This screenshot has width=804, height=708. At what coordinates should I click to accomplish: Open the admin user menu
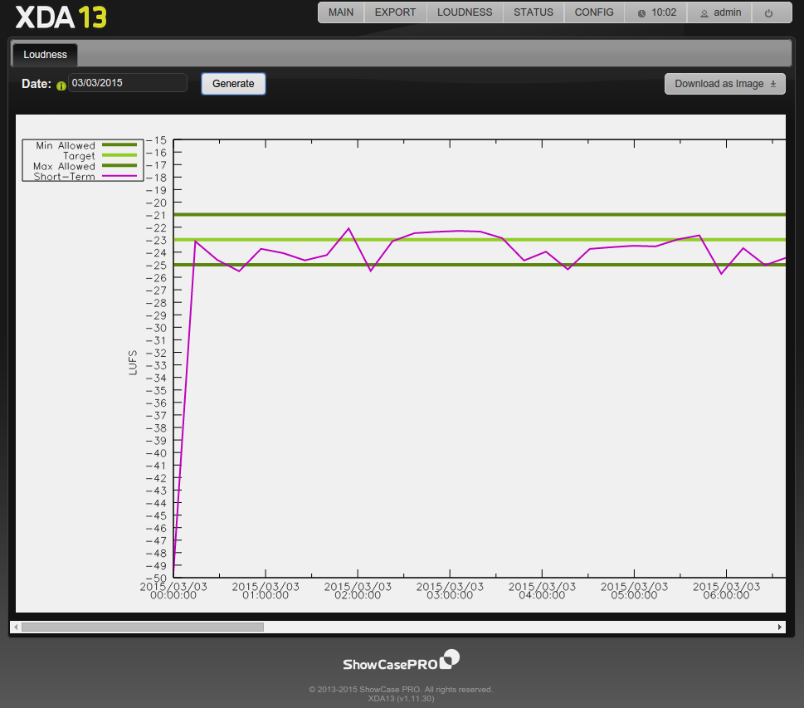pyautogui.click(x=720, y=13)
